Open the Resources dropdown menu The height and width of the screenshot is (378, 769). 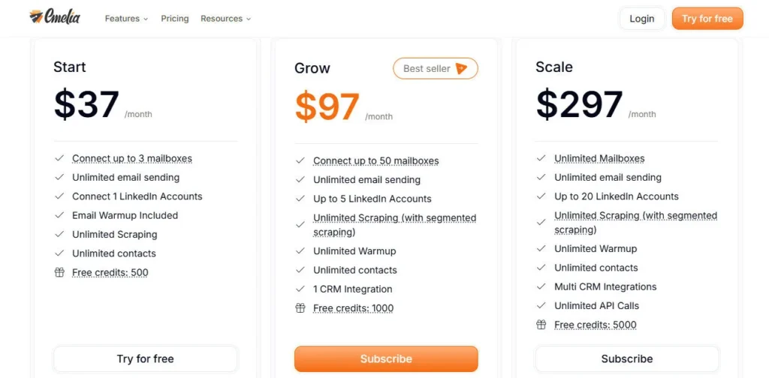225,19
